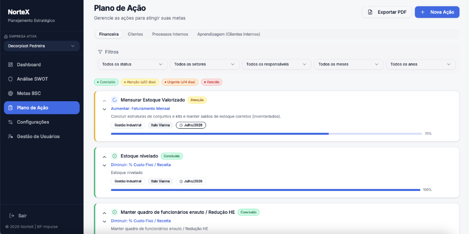This screenshot has height=234, width=469.
Task: Switch to Aprendizagem (Clientes Internos) tab
Action: (x=229, y=34)
